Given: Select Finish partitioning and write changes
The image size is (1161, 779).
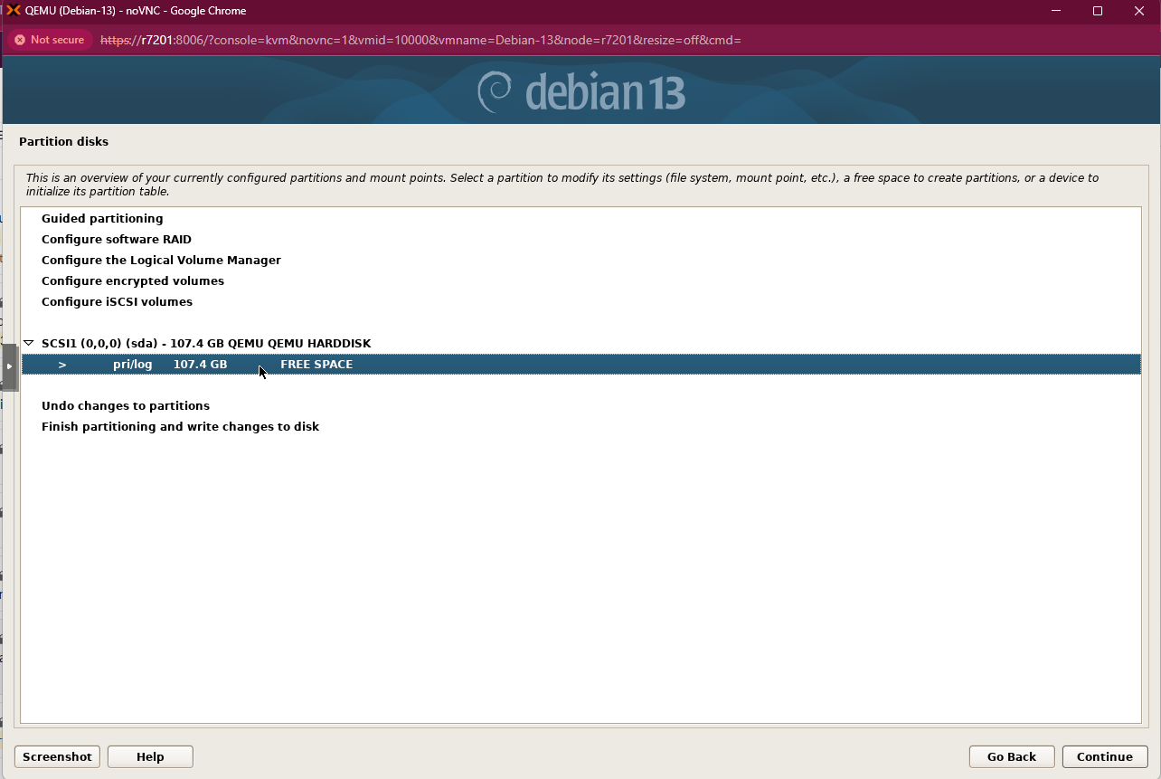Looking at the screenshot, I should coord(180,427).
